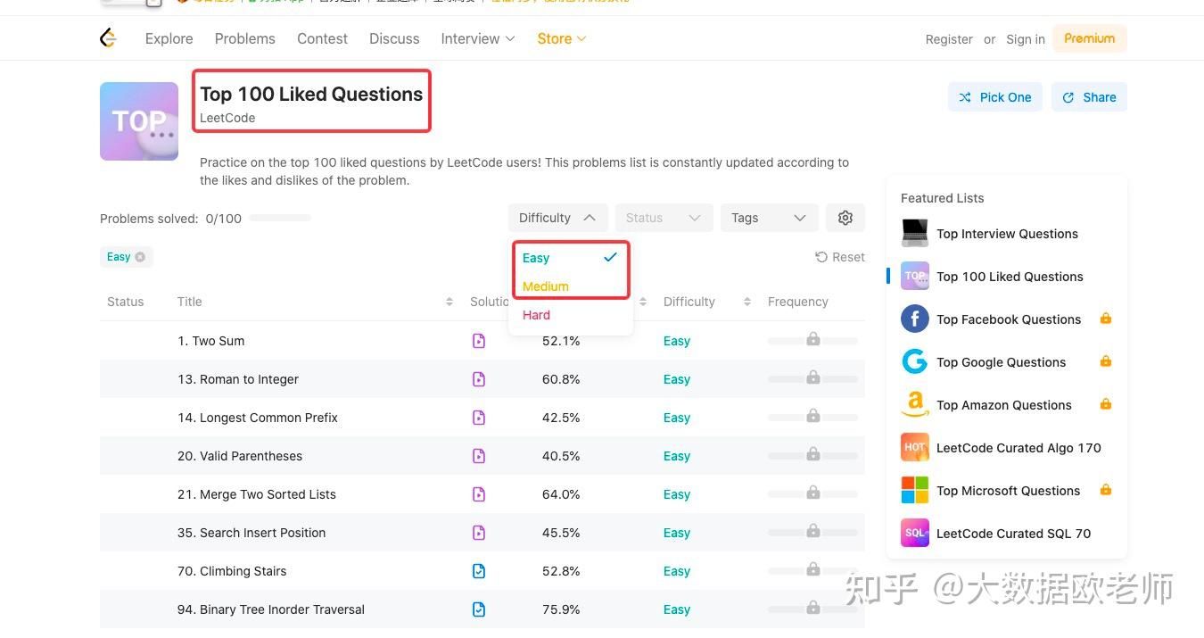Image resolution: width=1204 pixels, height=638 pixels.
Task: Click the Top Google Questions list icon
Action: tap(914, 361)
